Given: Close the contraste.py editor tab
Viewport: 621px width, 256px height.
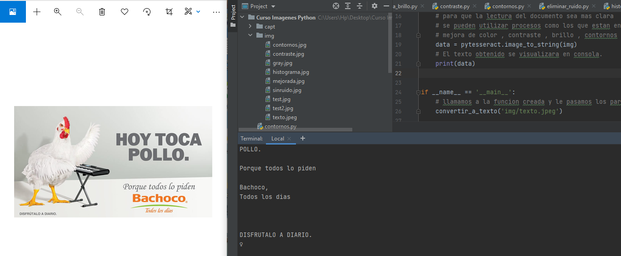Looking at the screenshot, I should [x=476, y=6].
